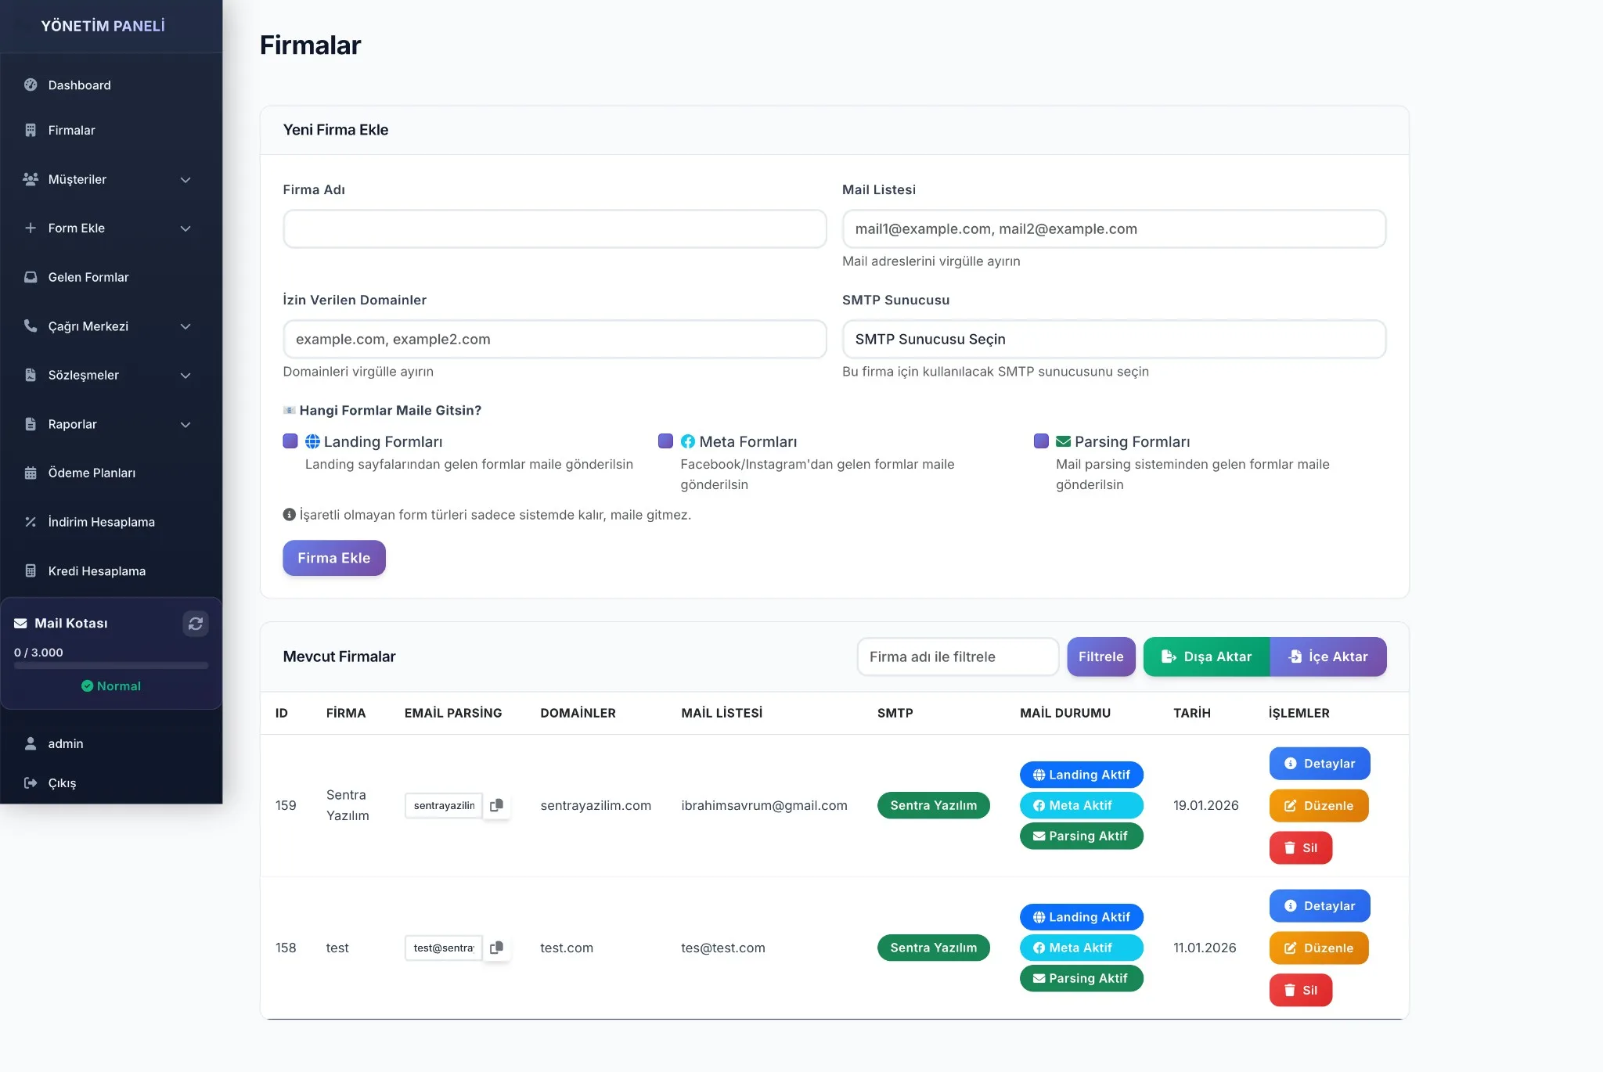Focus the Firma adı ile filtrele field
Image resolution: width=1603 pixels, height=1072 pixels.
click(x=957, y=657)
